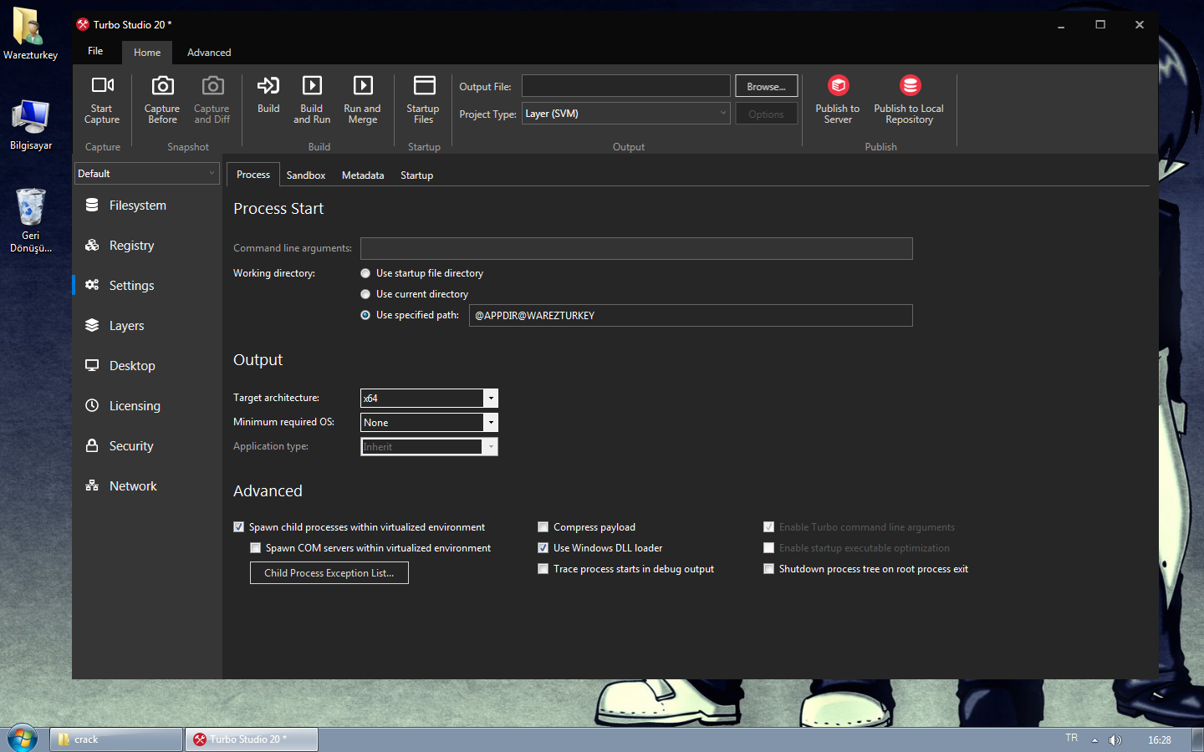This screenshot has width=1204, height=752.
Task: Switch to the Sandbox tab
Action: point(306,175)
